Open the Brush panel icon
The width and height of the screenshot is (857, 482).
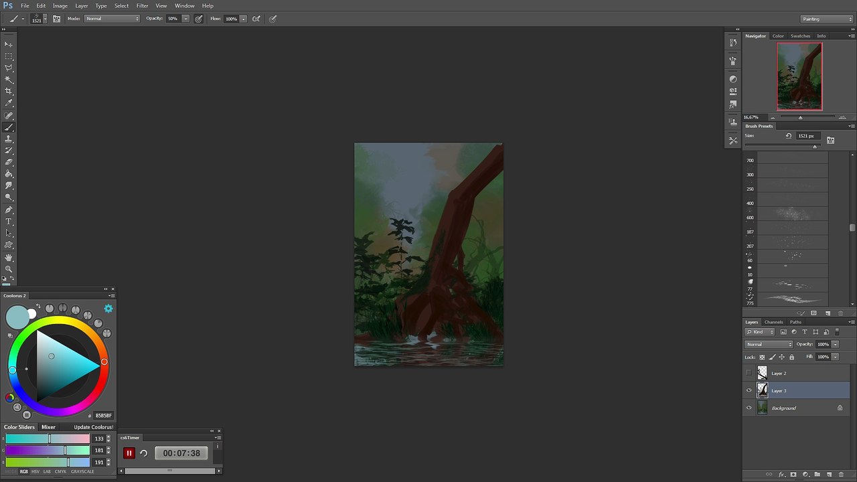coord(733,61)
